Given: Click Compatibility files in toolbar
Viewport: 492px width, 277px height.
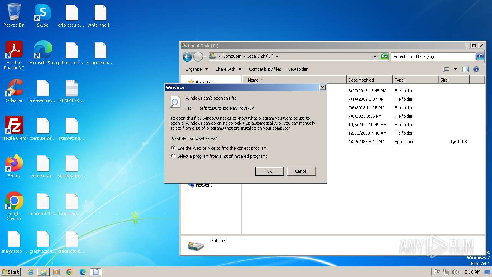Looking at the screenshot, I should (x=265, y=69).
